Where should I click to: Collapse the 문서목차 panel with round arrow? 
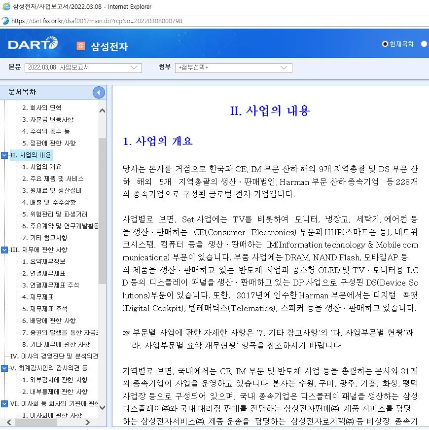point(99,92)
